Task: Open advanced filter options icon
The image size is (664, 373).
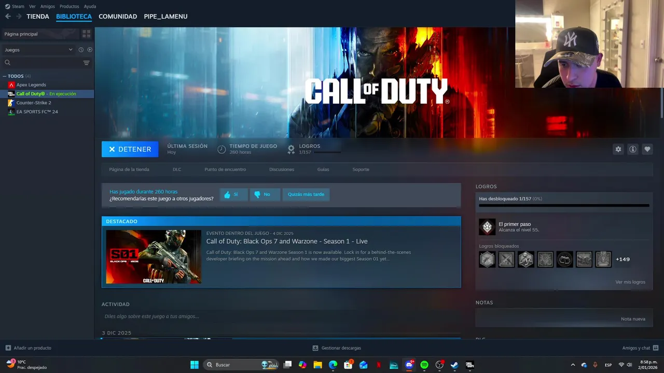Action: pyautogui.click(x=86, y=63)
